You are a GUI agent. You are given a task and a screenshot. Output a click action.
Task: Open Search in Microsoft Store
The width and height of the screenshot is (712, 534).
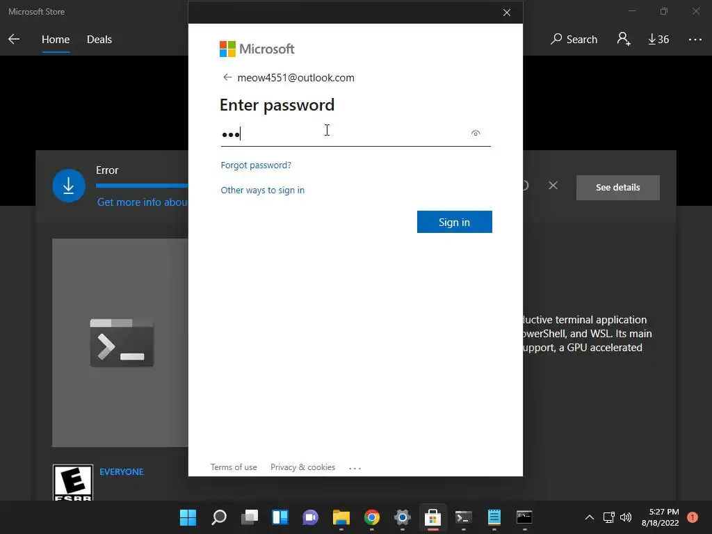tap(574, 40)
